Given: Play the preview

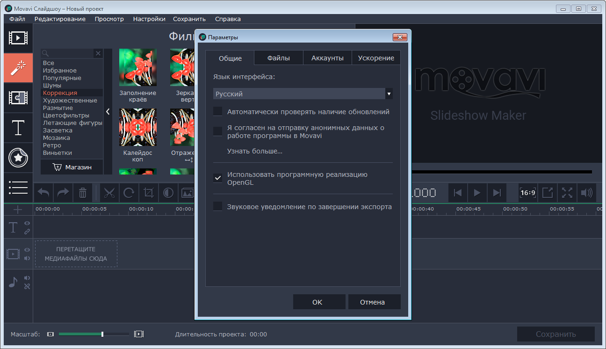Looking at the screenshot, I should pyautogui.click(x=477, y=193).
